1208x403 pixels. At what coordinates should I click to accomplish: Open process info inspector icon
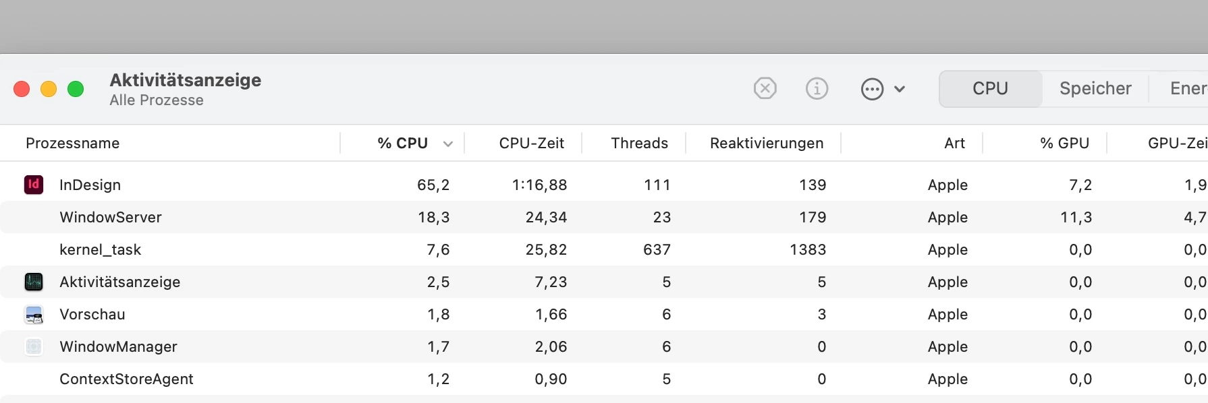click(817, 88)
